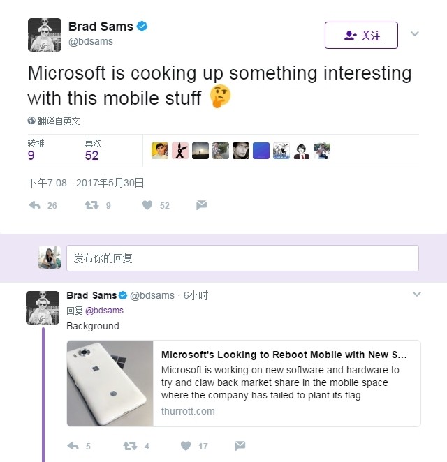Open the thurrott.com article card
The width and height of the screenshot is (447, 462).
click(286, 382)
